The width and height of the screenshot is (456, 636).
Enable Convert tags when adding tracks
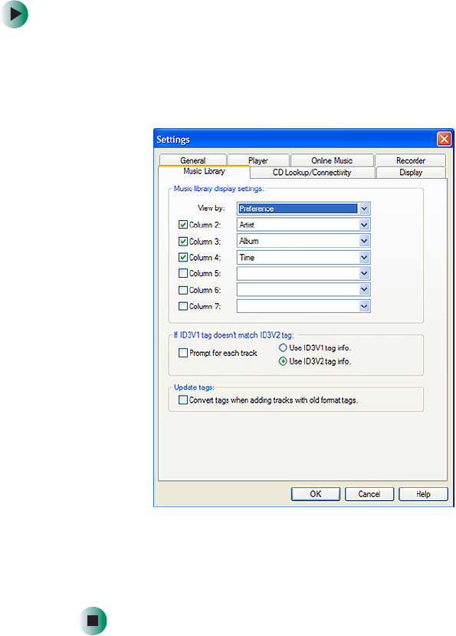click(x=183, y=400)
